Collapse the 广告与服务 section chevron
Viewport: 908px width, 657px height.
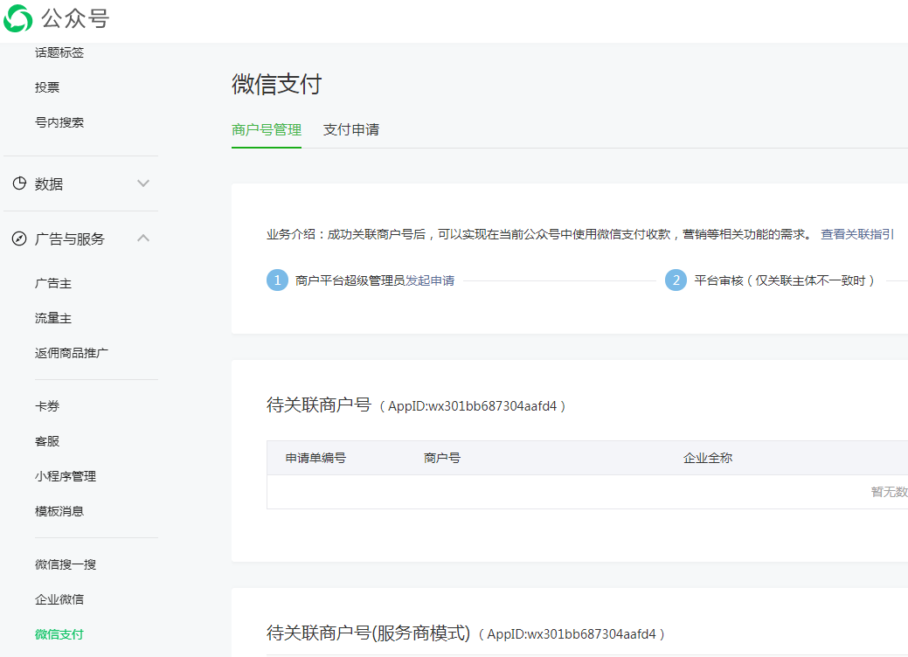pos(143,238)
